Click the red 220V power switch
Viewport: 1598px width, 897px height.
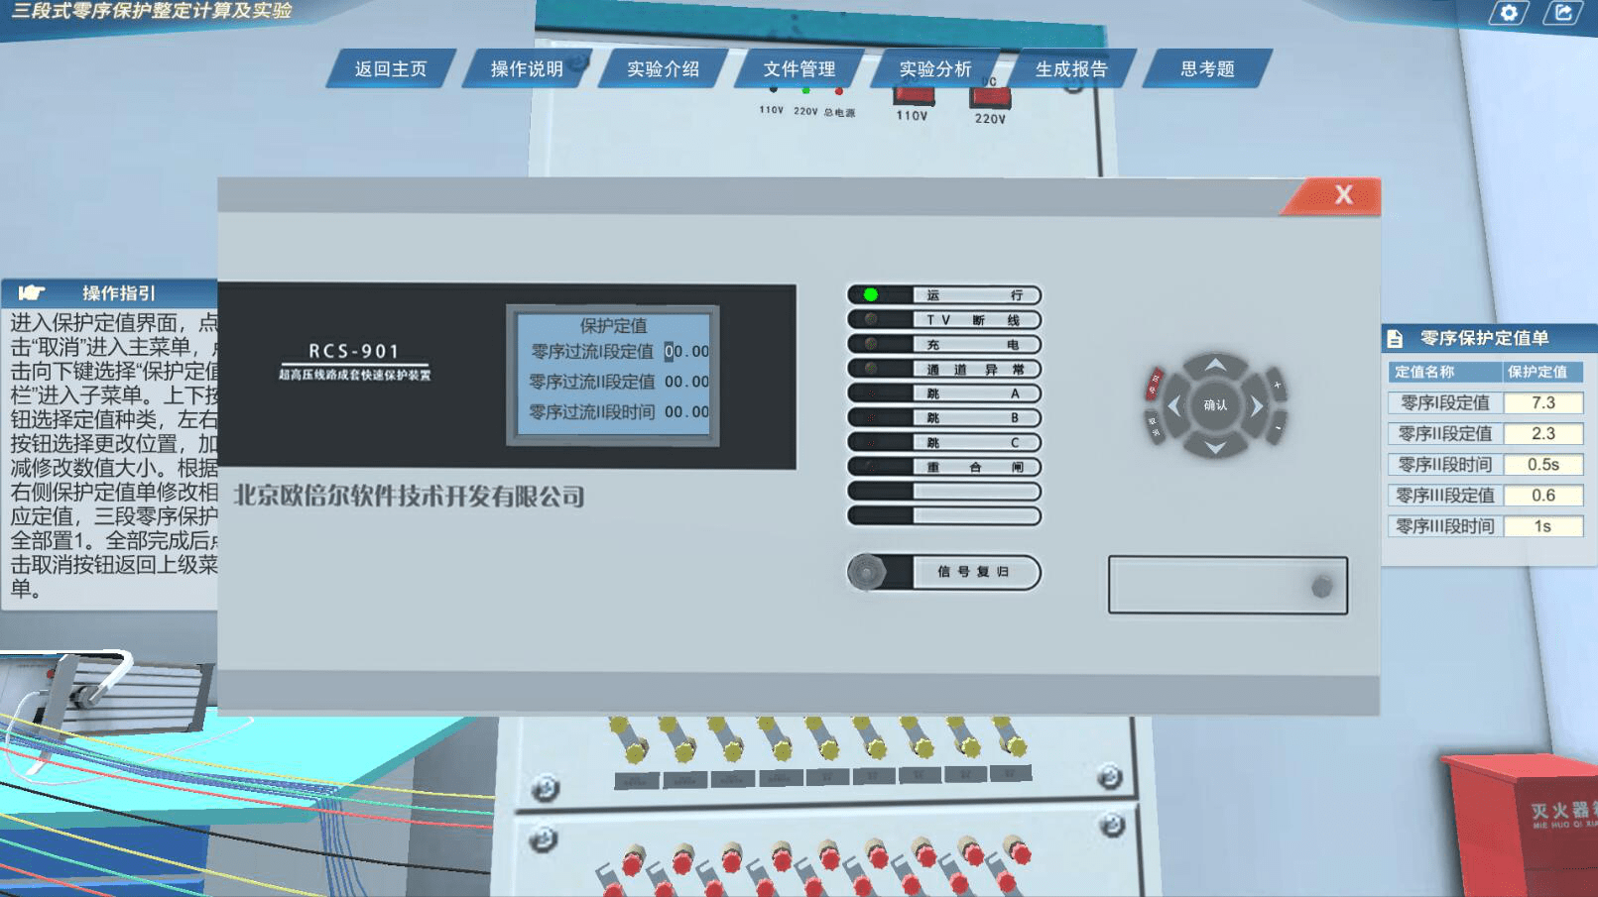[990, 97]
